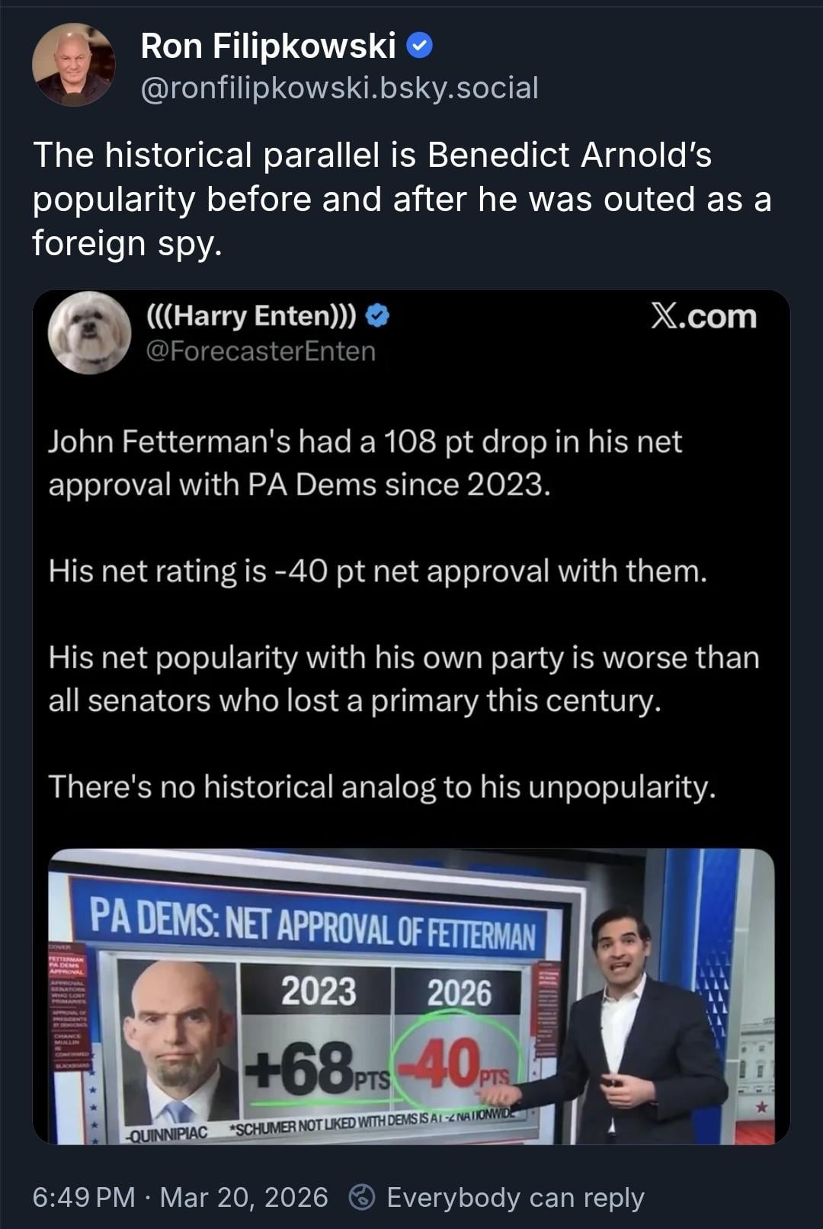Click the @ronfilipkowski.bsky.social handle
The width and height of the screenshot is (823, 1229).
339,88
